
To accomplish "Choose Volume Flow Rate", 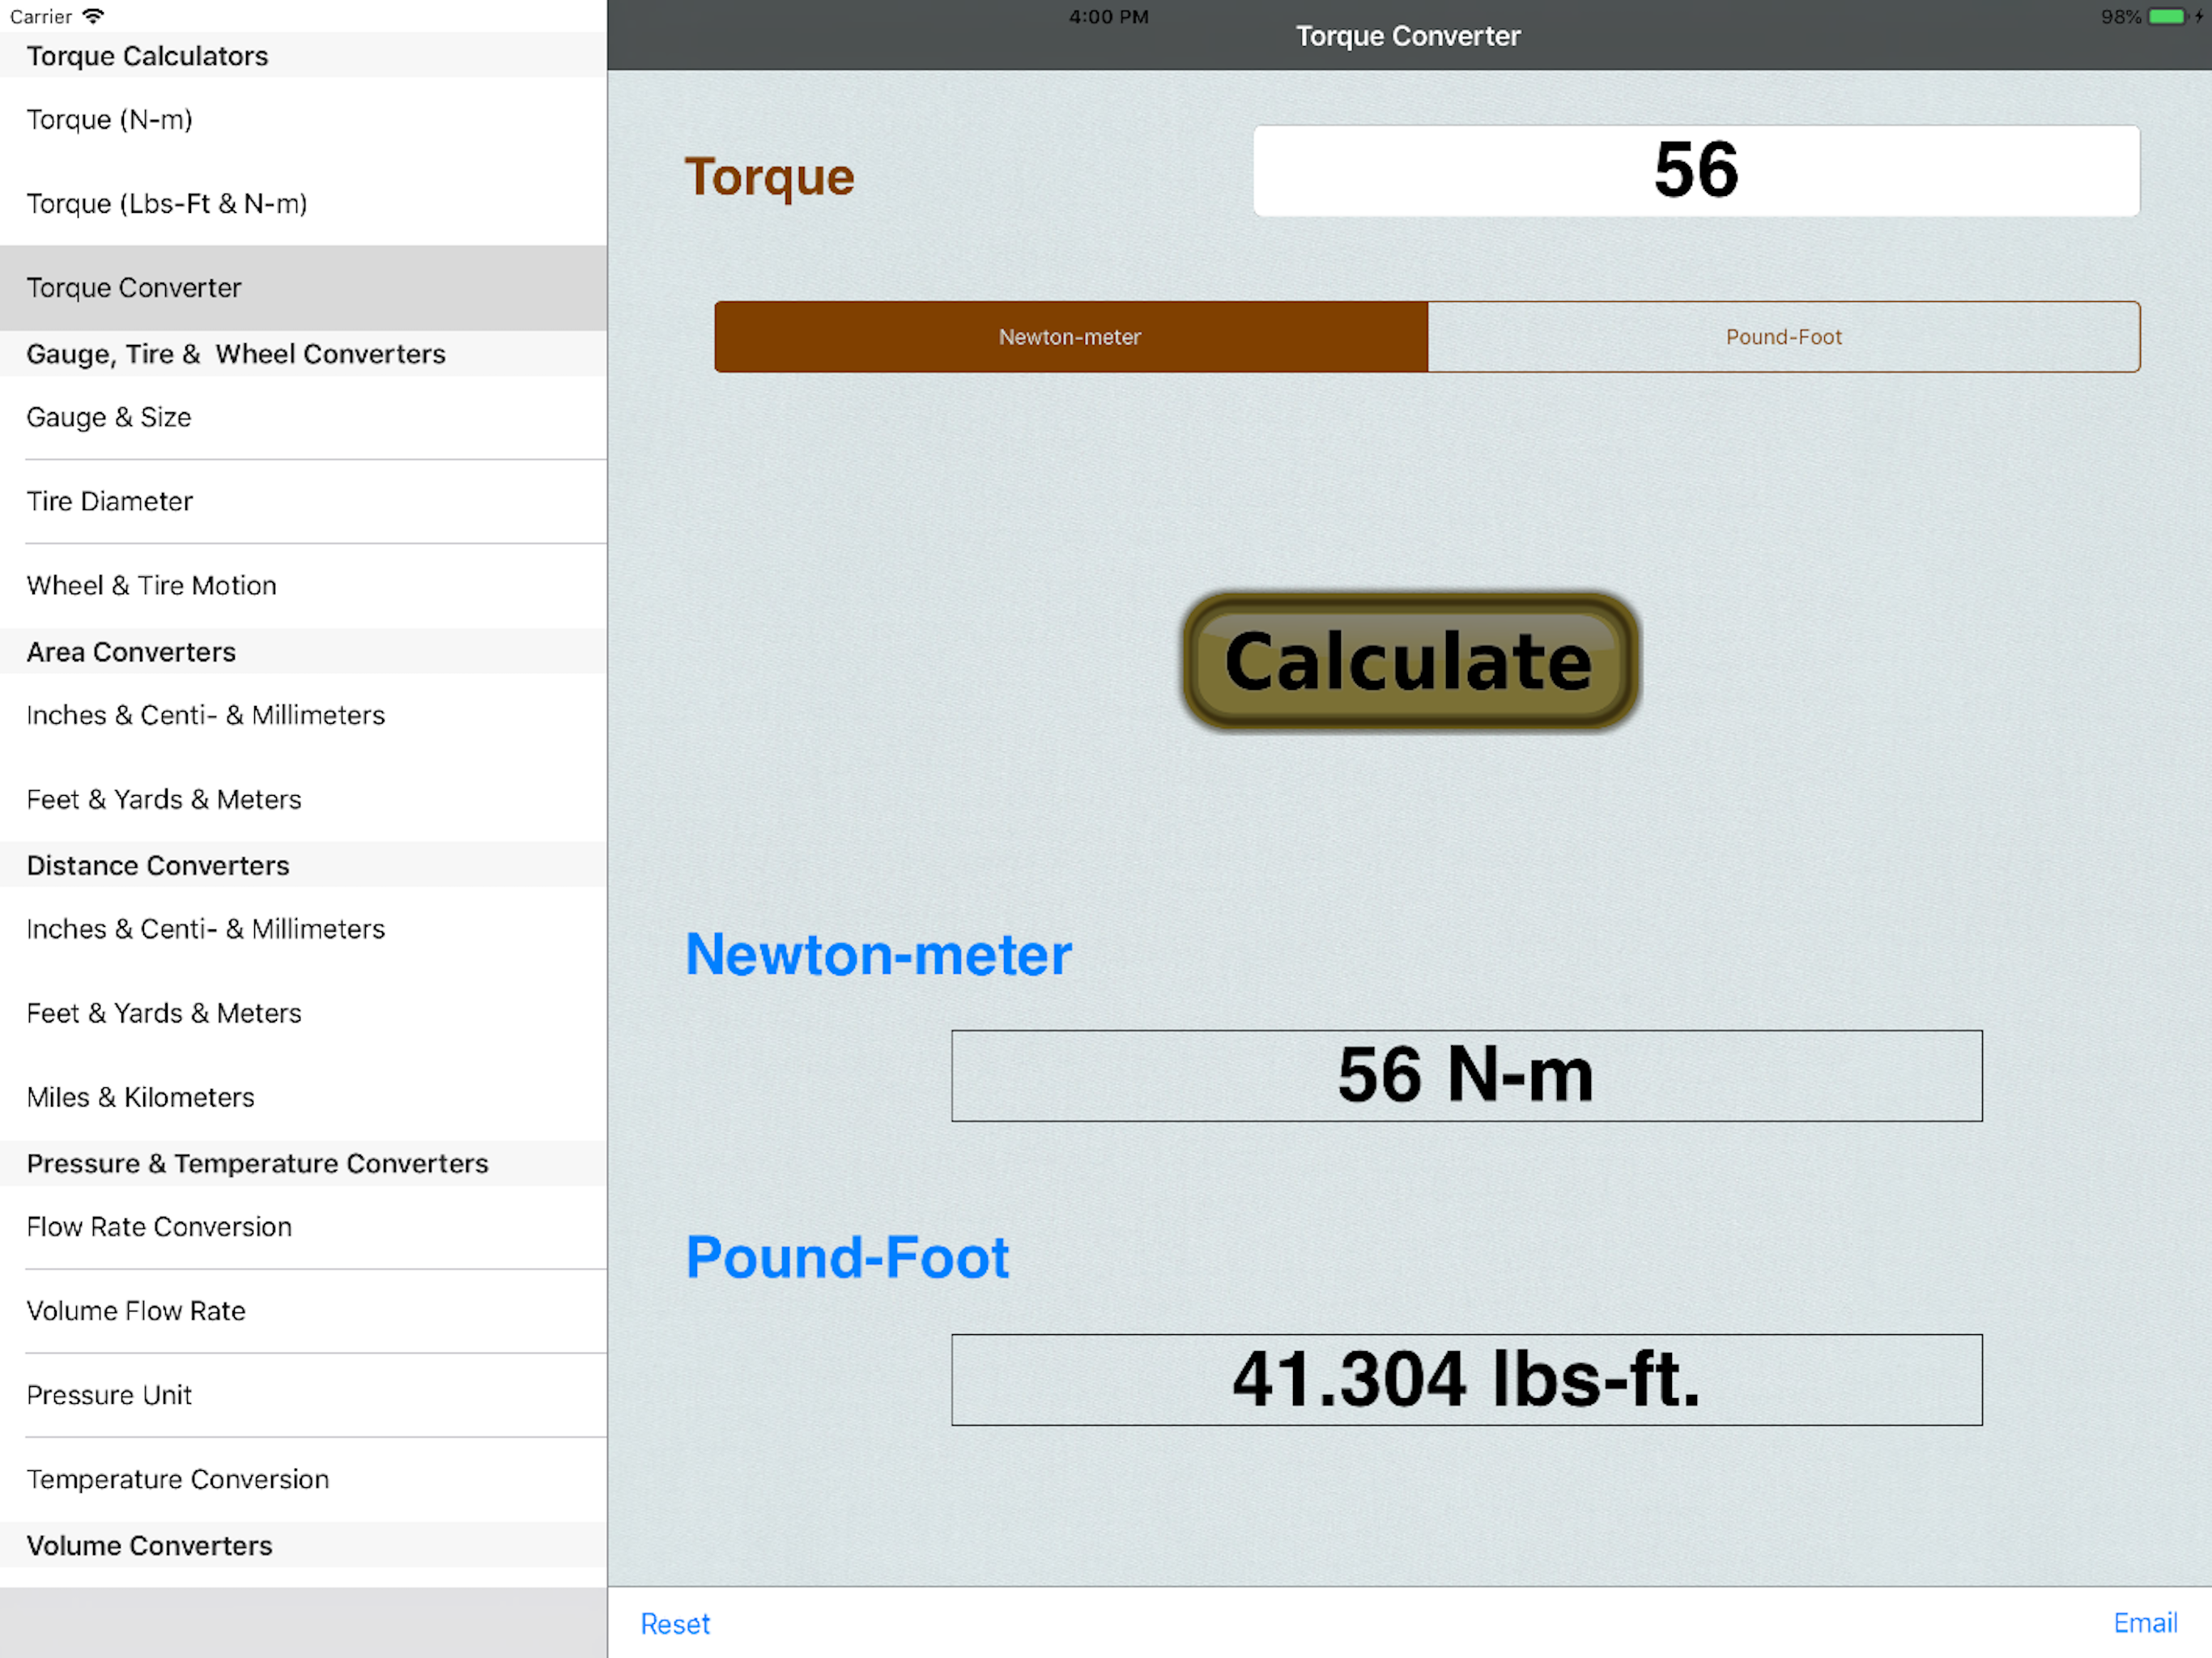I will [136, 1311].
